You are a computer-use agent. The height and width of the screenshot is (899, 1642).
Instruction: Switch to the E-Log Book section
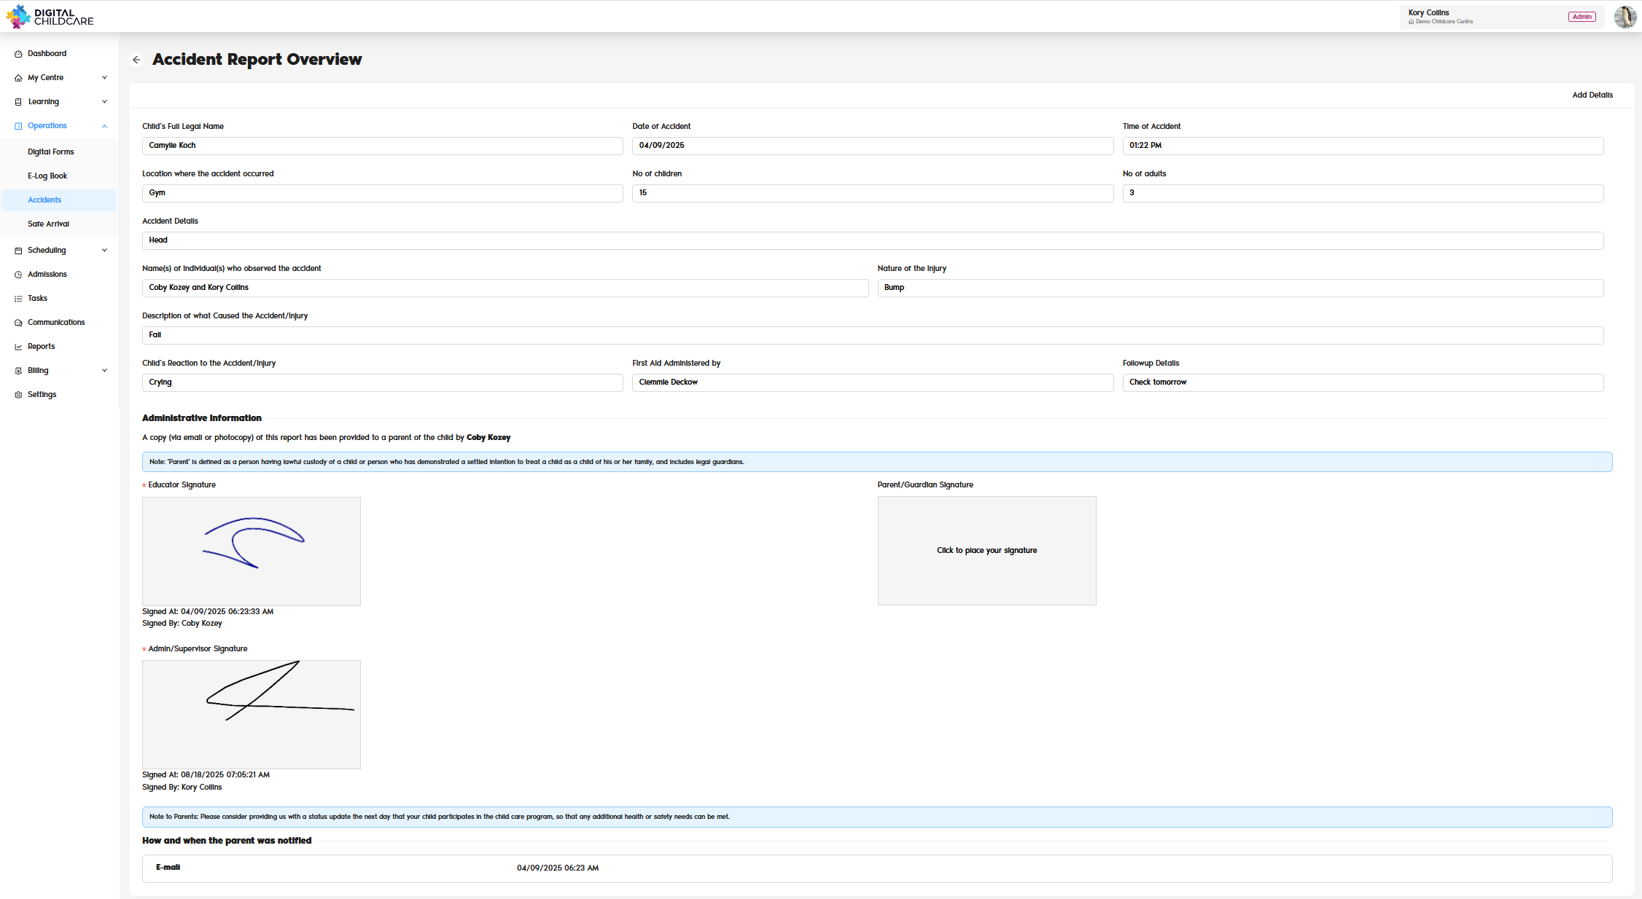coord(47,176)
